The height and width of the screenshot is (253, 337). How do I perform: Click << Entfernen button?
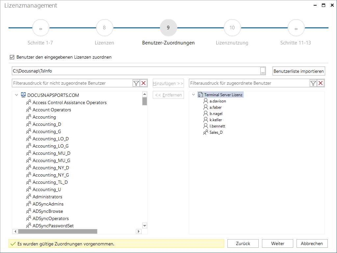coord(168,95)
